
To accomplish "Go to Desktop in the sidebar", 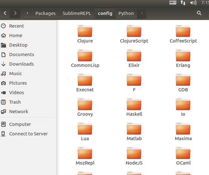I will click(x=28, y=45).
